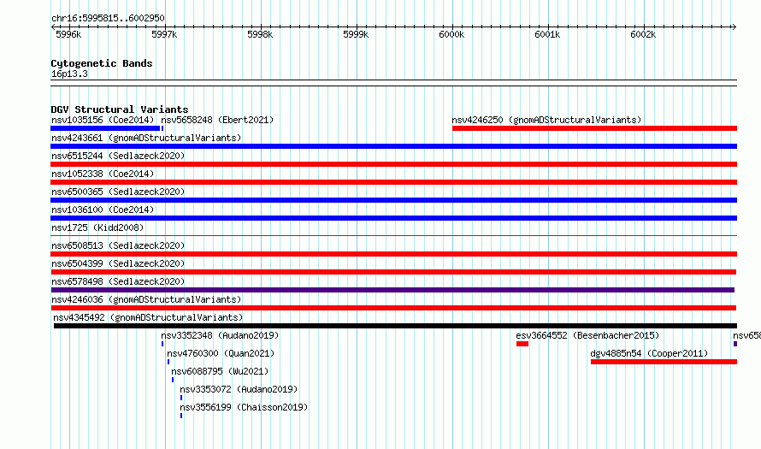The image size is (761, 449).
Task: Click the red bar under nsv4246036
Action: [393, 308]
